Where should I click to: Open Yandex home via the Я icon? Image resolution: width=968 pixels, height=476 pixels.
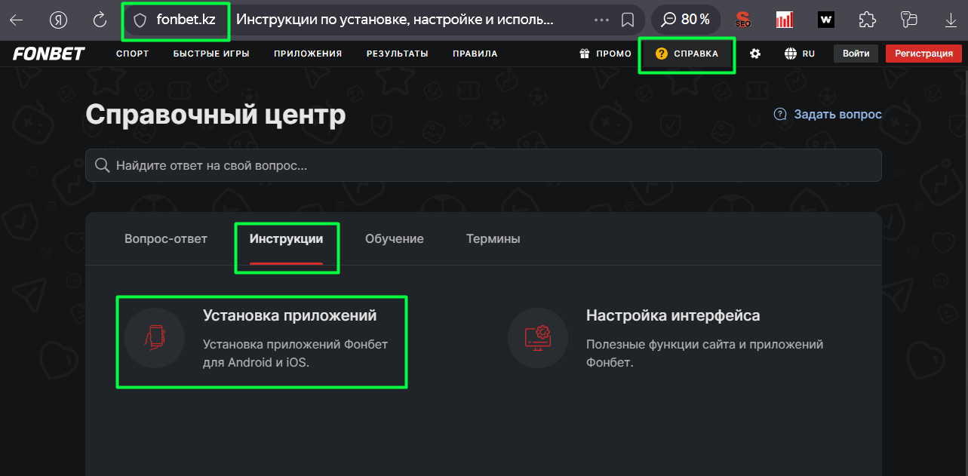(59, 20)
